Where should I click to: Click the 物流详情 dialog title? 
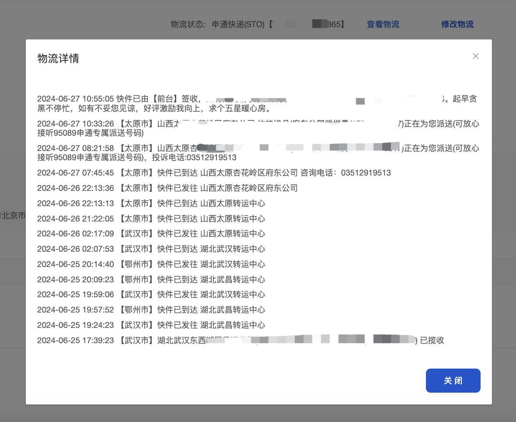tap(58, 59)
